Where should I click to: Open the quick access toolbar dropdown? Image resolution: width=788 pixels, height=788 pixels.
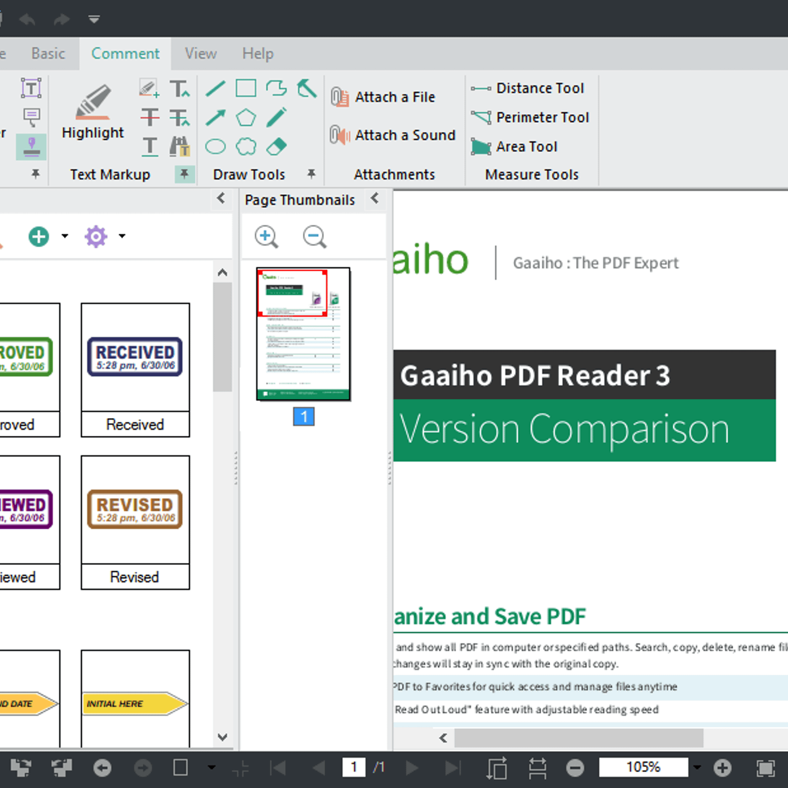click(94, 19)
